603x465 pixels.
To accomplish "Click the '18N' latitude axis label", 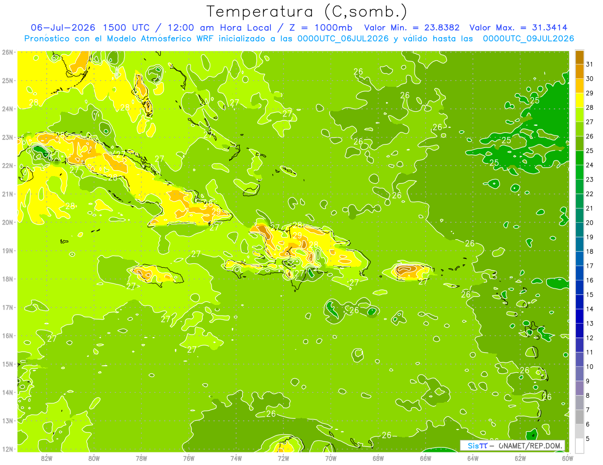I will coord(7,279).
